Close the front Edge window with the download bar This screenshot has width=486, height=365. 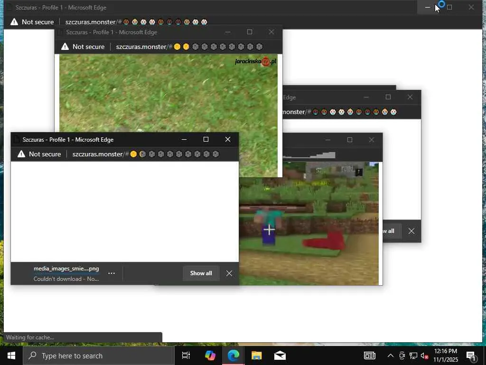[x=228, y=140]
